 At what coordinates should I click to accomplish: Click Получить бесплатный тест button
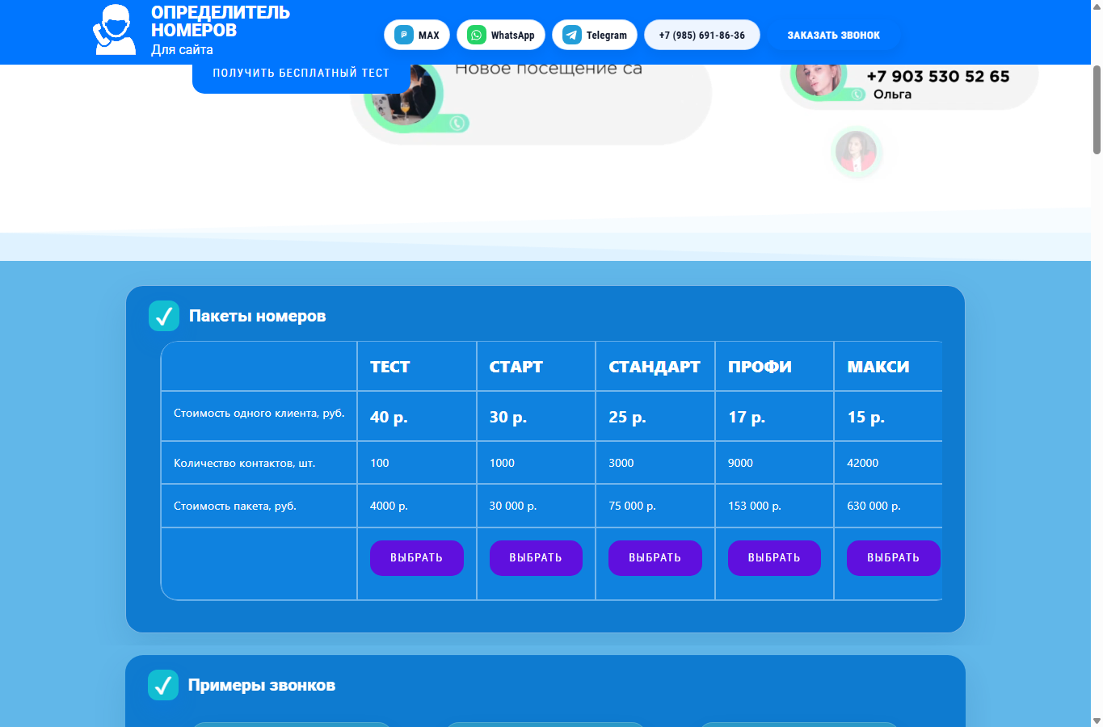(301, 78)
